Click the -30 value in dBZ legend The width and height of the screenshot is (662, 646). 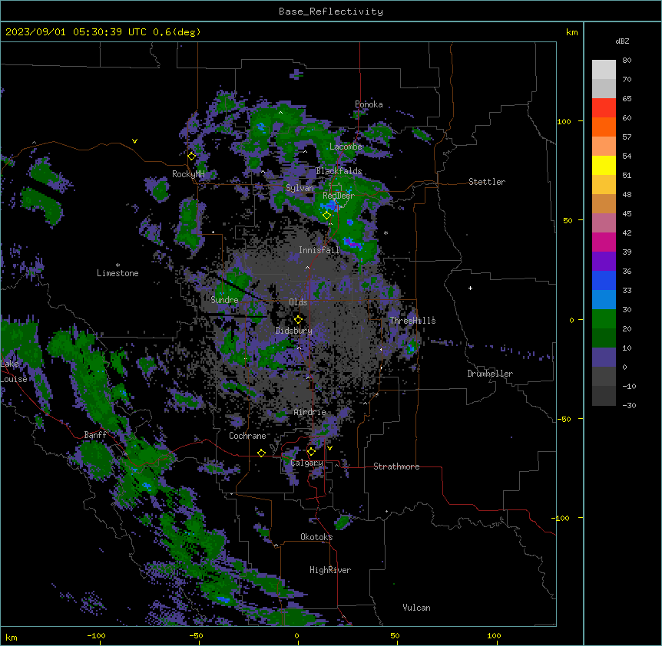point(629,406)
